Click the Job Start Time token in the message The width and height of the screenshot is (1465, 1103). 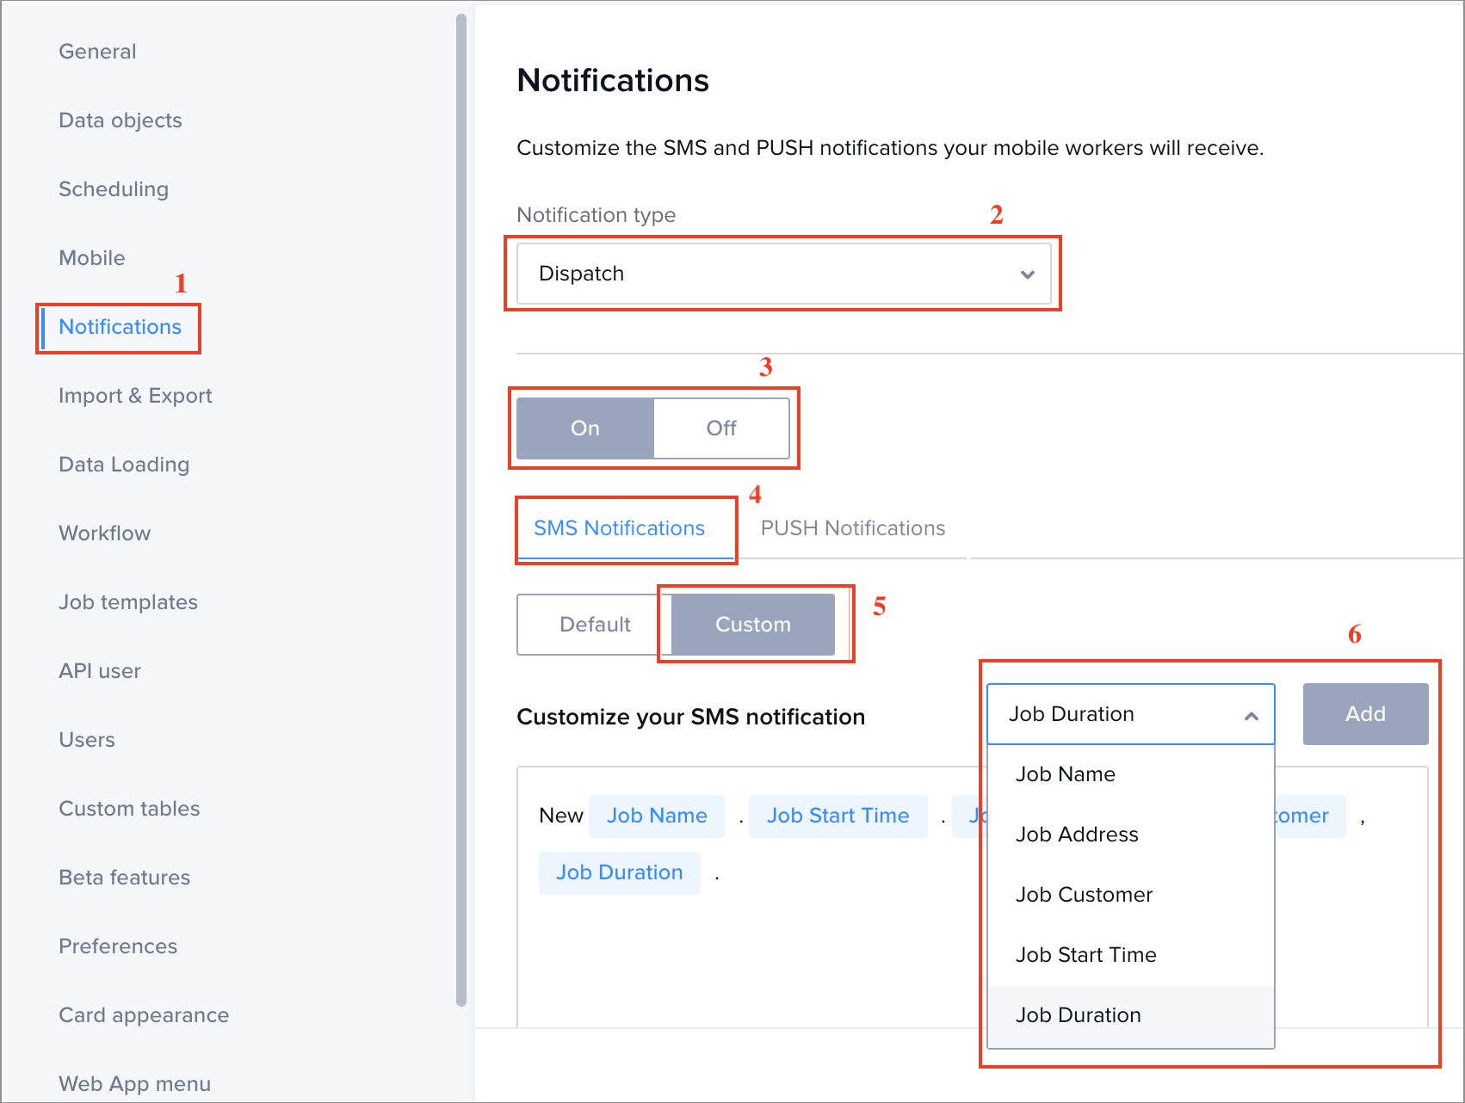[838, 815]
